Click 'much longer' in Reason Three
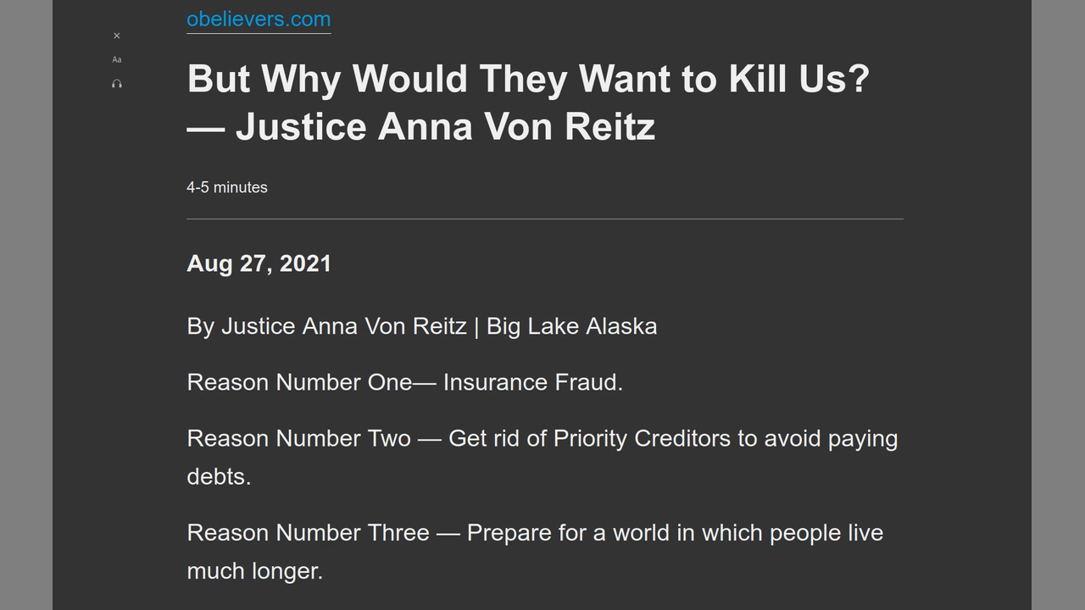Viewport: 1085px width, 610px height. coord(254,571)
